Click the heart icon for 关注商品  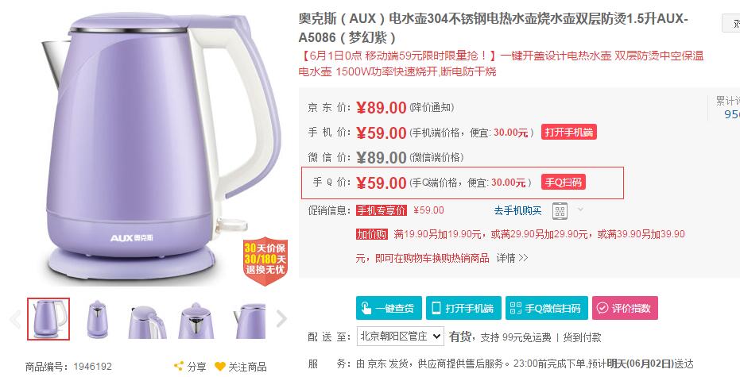click(220, 366)
